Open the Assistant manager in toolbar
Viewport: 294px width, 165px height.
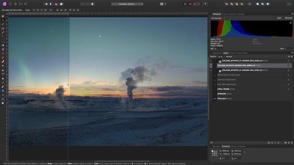click(x=205, y=4)
